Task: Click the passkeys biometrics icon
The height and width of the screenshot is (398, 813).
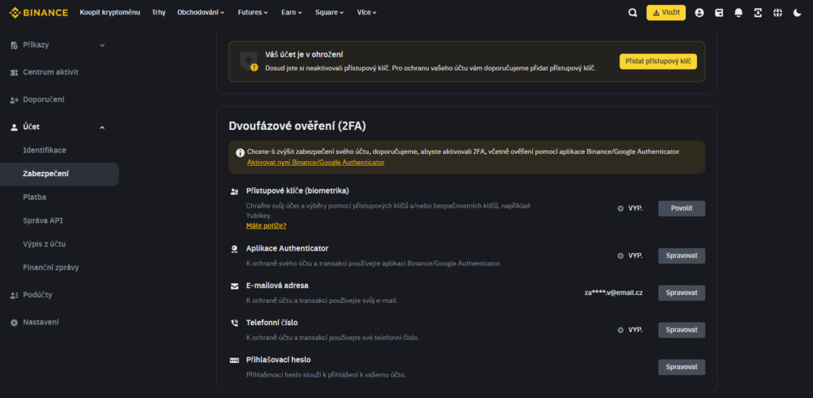Action: pyautogui.click(x=234, y=192)
